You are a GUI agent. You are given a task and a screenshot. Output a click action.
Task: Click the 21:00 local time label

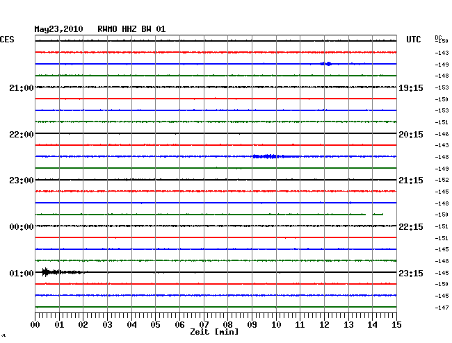pos(22,88)
